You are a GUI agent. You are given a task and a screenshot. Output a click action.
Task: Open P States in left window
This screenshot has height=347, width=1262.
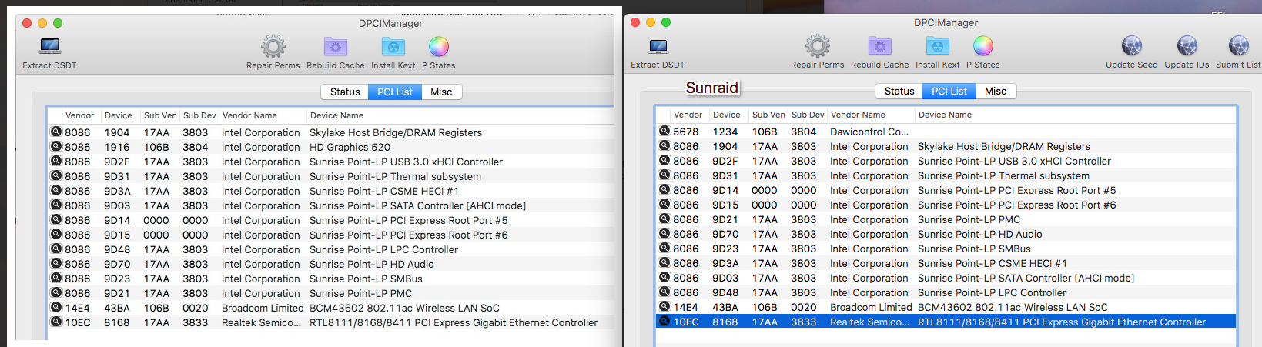439,47
